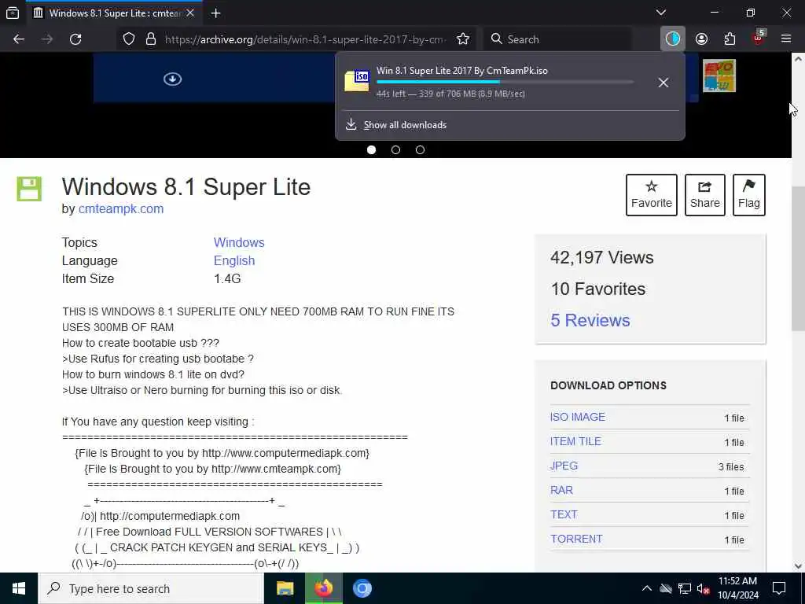Screen dimensions: 805x604
Task: Open the extensions puzzle icon
Action: [730, 39]
